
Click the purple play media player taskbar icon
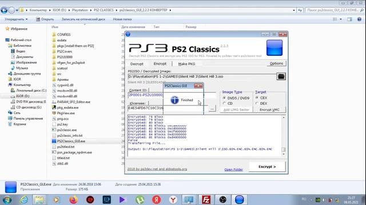[x=122, y=200]
